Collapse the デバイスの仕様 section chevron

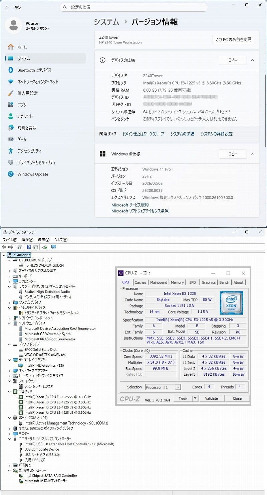pos(253,60)
